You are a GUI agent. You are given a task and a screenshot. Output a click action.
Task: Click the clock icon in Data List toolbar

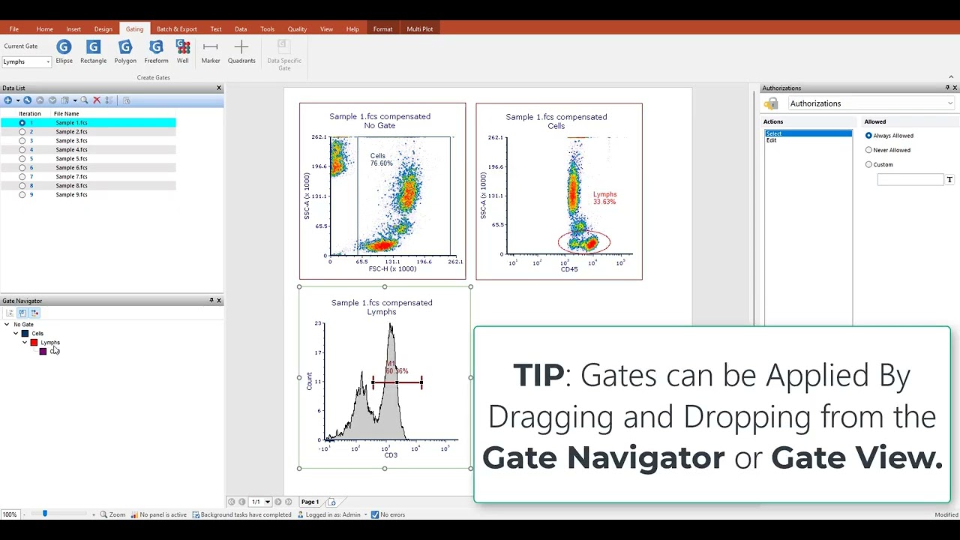click(x=126, y=100)
